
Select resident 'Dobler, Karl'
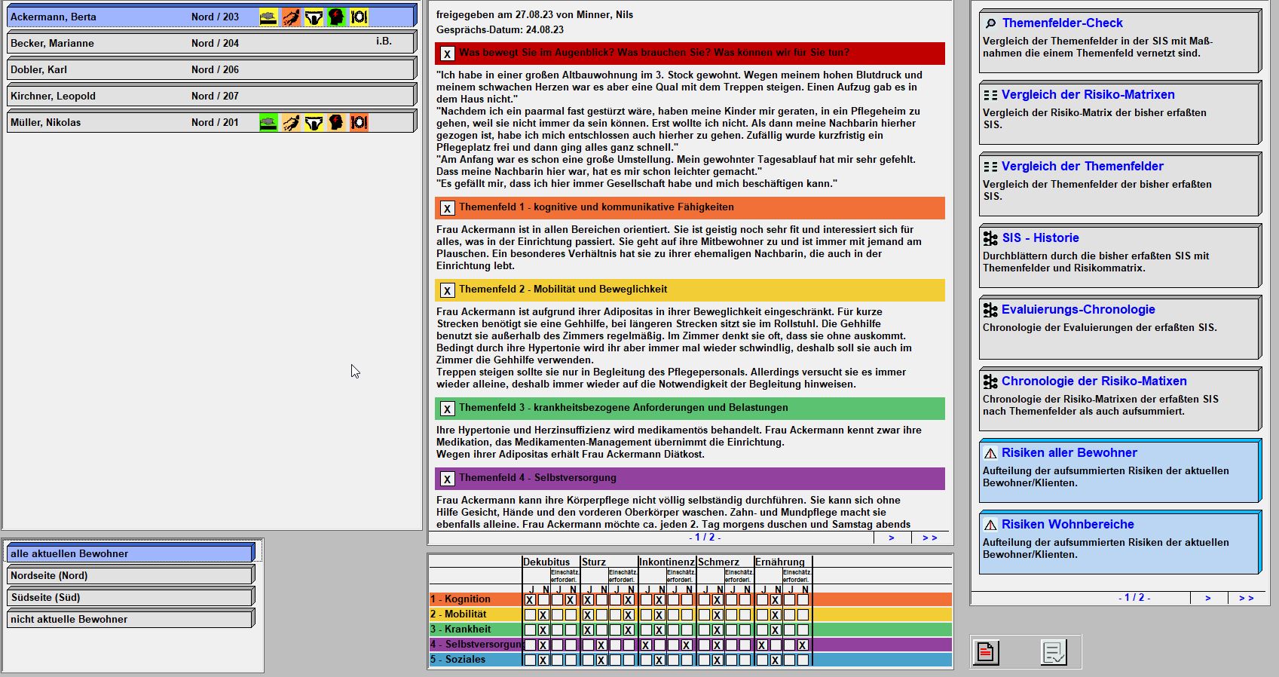tap(212, 69)
